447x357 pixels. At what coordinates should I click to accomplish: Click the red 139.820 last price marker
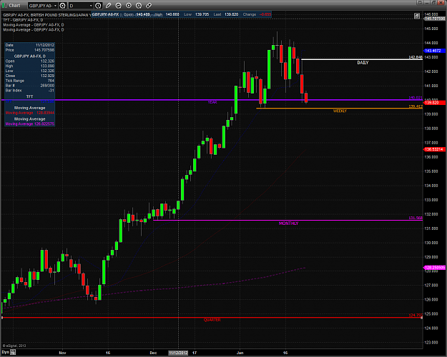point(434,103)
